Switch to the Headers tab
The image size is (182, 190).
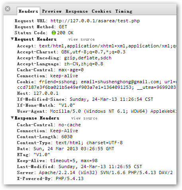(x=28, y=11)
